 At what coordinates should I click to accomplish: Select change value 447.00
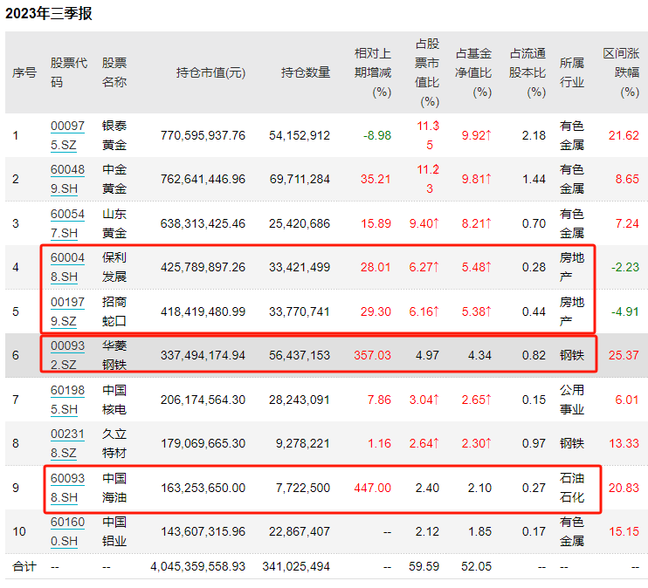pyautogui.click(x=372, y=488)
